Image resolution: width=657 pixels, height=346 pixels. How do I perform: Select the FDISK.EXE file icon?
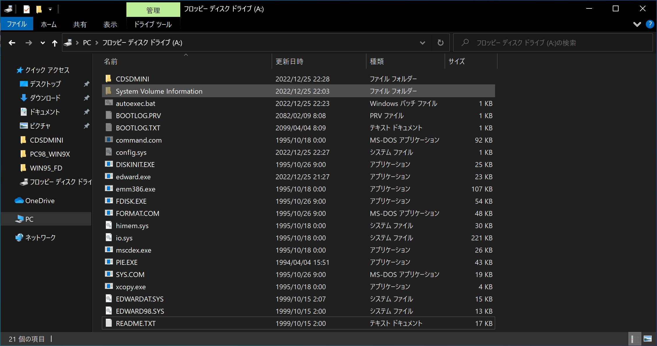coord(109,201)
